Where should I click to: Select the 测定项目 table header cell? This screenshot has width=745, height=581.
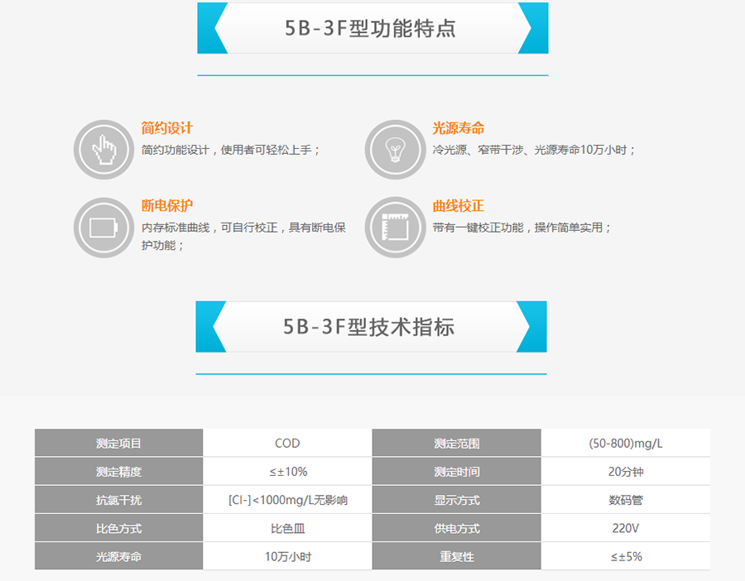click(118, 444)
